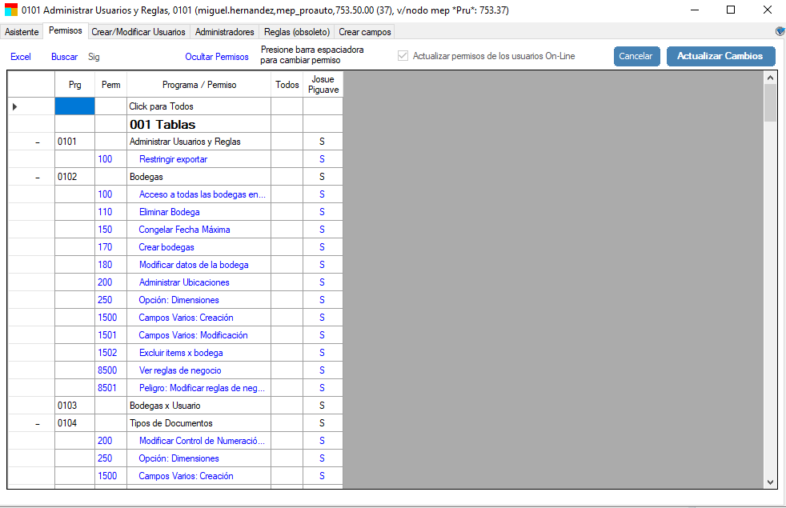The height and width of the screenshot is (508, 786).
Task: Select Restringir exportar permission
Action: (199, 159)
